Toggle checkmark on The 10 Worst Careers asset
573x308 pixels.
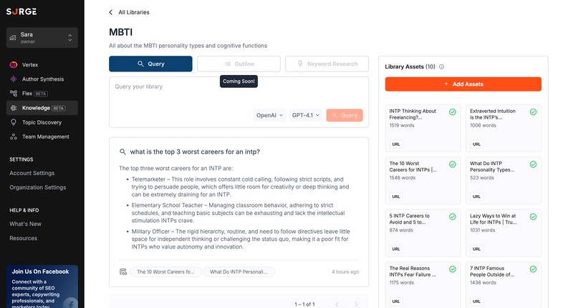tap(453, 164)
